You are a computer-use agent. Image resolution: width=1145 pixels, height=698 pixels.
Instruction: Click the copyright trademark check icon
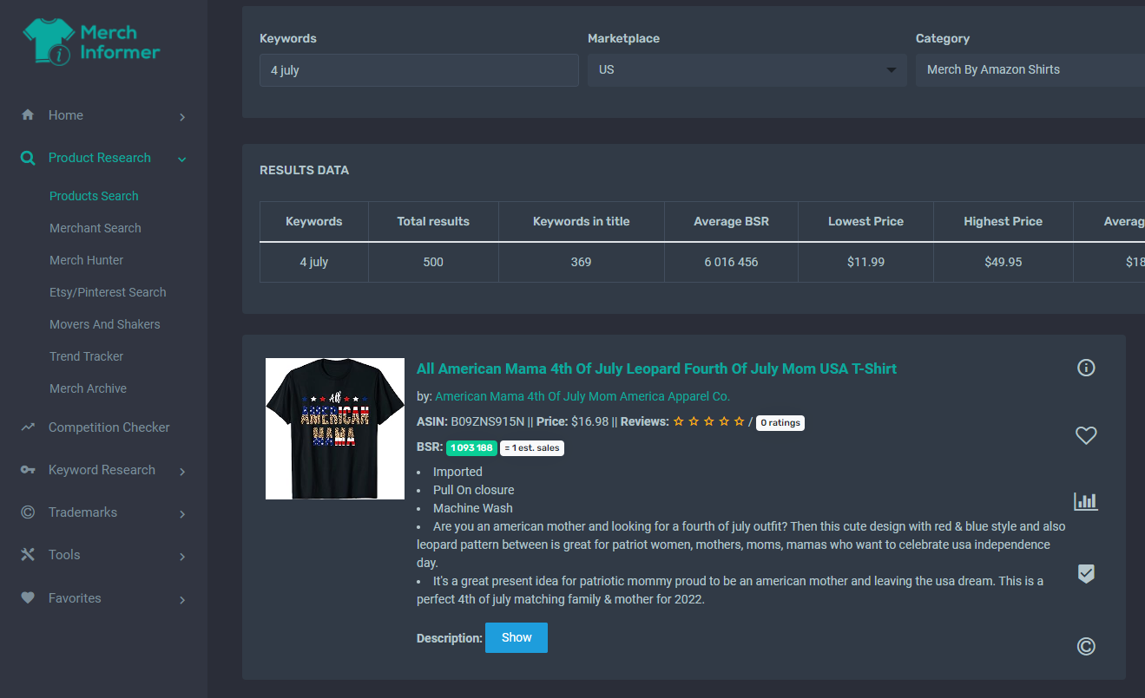(x=1086, y=646)
